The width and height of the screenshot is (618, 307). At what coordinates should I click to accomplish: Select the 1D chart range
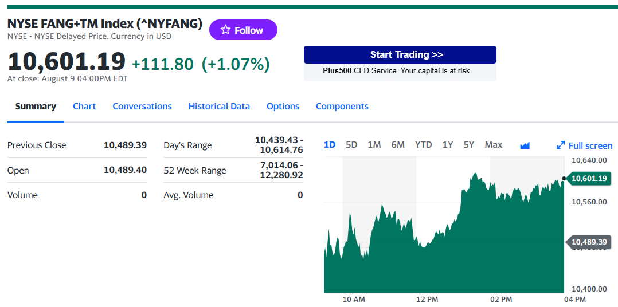click(330, 145)
